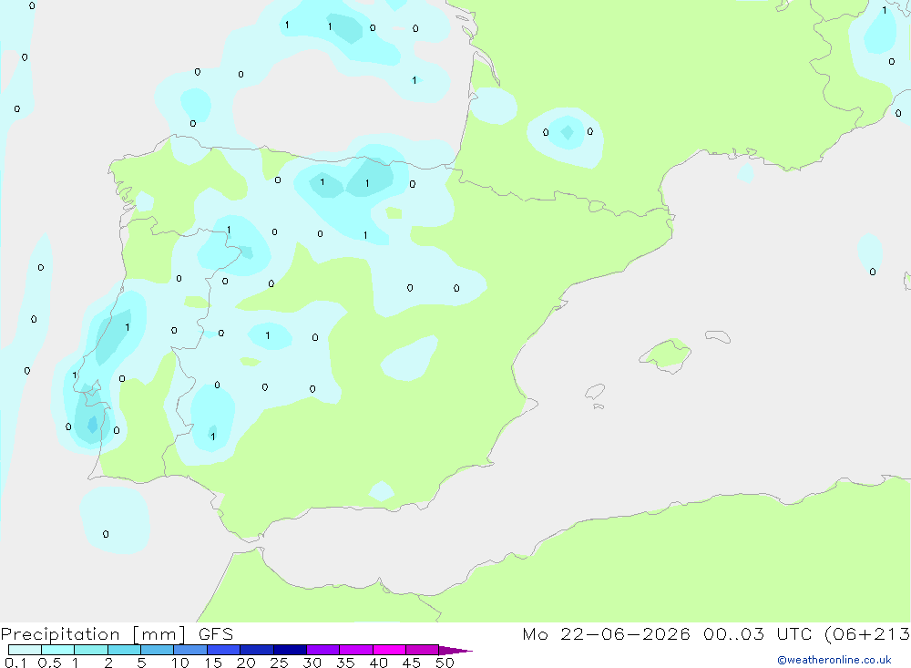Click the 40–45 mm magenta legend swatch
The image size is (911, 668).
click(x=389, y=650)
